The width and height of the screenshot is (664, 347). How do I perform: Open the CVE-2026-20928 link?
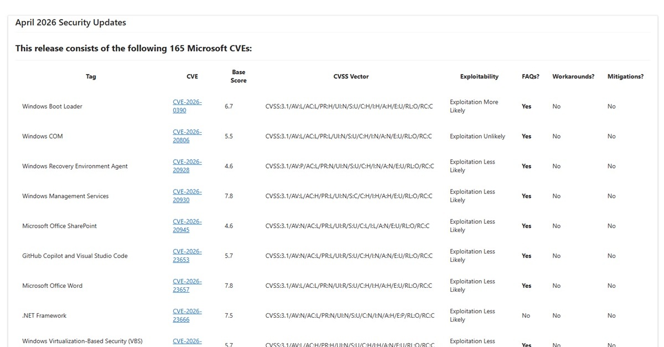[186, 166]
